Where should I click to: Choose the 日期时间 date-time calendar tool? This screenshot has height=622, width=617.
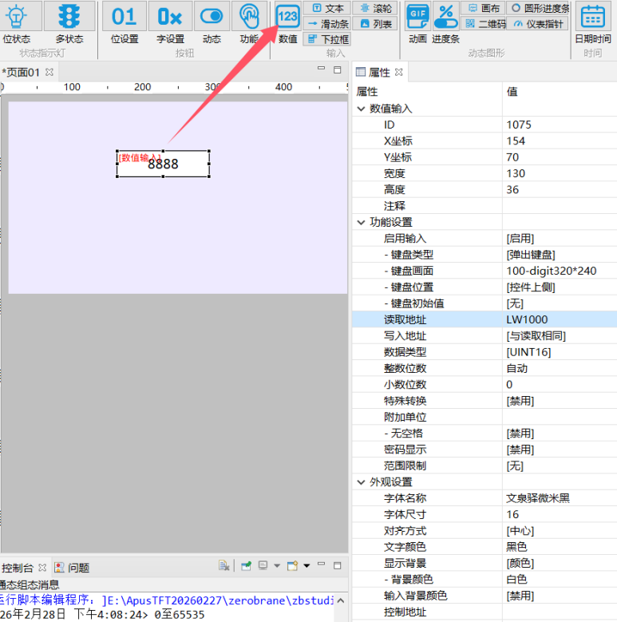pyautogui.click(x=592, y=22)
